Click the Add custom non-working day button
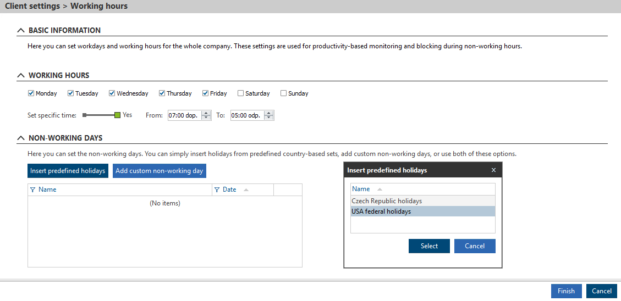The height and width of the screenshot is (301, 621). [x=159, y=171]
